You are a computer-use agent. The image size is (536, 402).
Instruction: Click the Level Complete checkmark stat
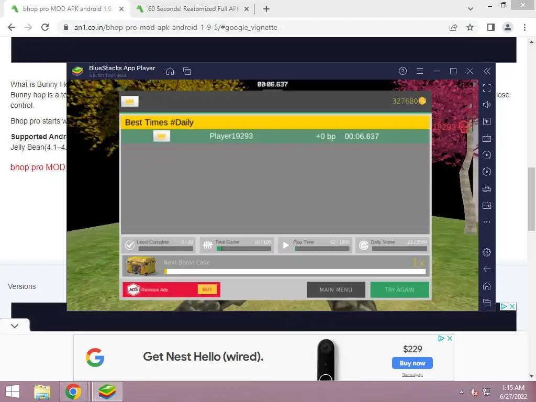[x=130, y=245]
